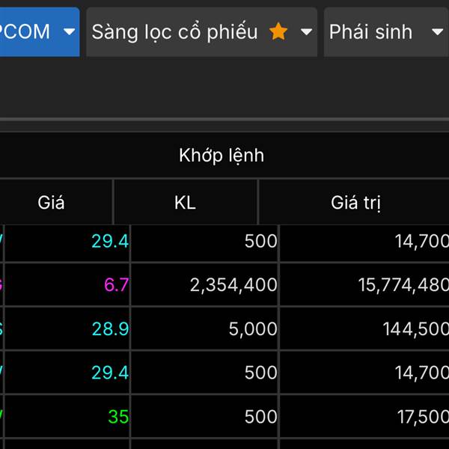Click the Khớp lệnh column group header
Image resolution: width=449 pixels, height=449 pixels.
tap(222, 156)
